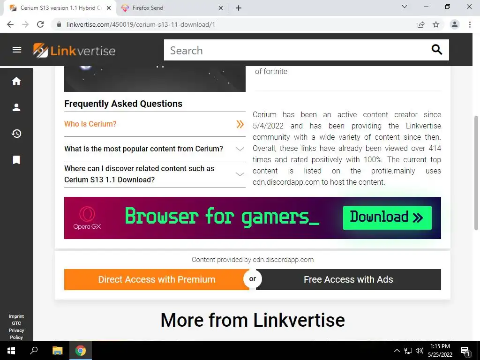Open tab search dropdown arrow
The image size is (480, 360).
point(405,7)
